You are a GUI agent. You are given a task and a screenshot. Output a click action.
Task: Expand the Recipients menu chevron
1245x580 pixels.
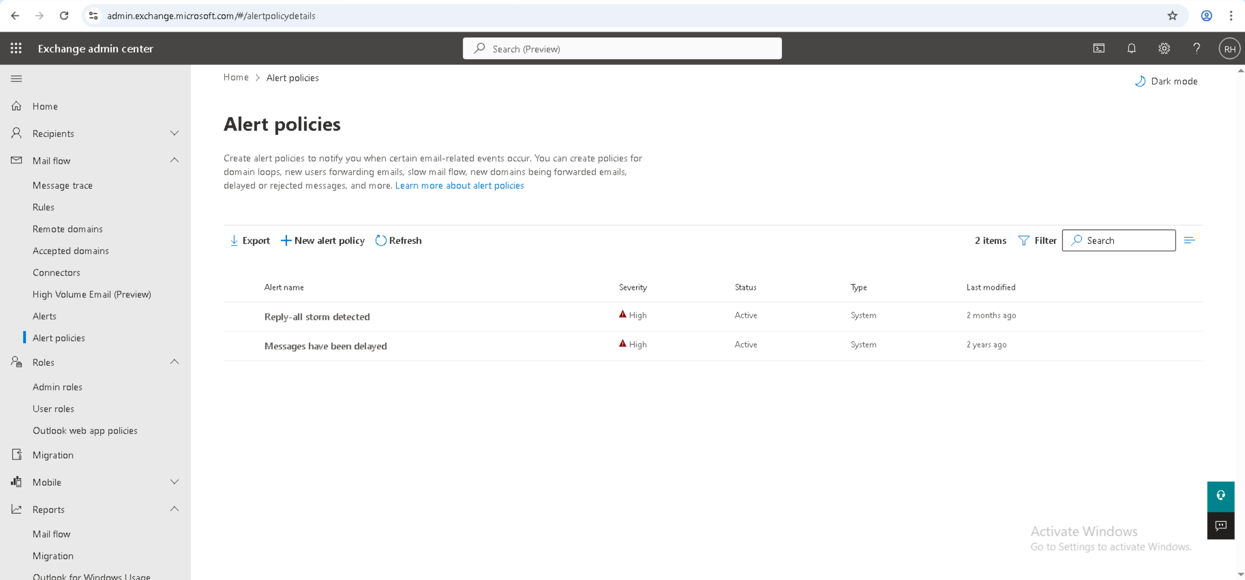[x=175, y=133]
